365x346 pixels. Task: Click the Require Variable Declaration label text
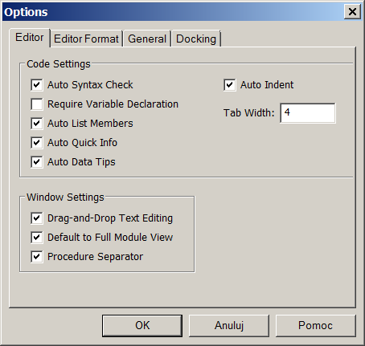[113, 104]
